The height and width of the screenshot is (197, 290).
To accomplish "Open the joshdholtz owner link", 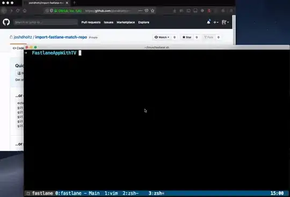I will pos(23,37).
